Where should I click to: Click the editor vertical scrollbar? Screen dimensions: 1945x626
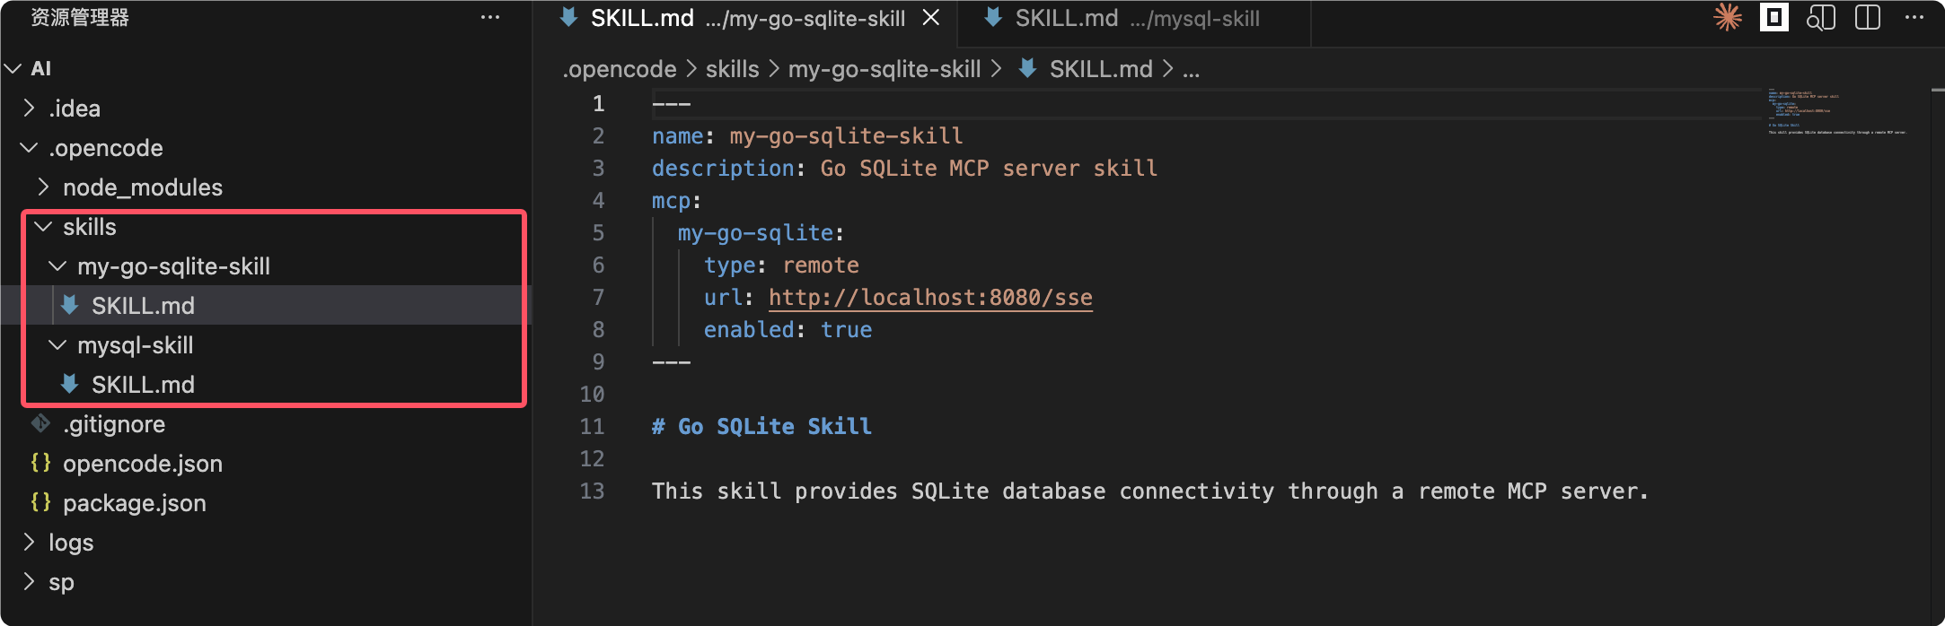coord(1938,357)
